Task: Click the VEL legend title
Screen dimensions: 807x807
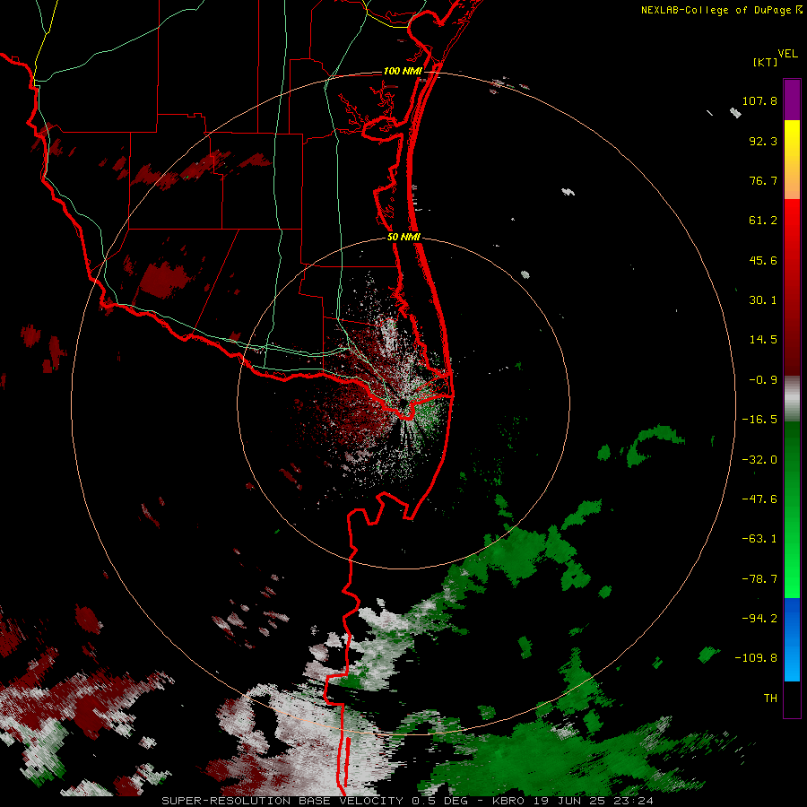Action: pyautogui.click(x=787, y=53)
